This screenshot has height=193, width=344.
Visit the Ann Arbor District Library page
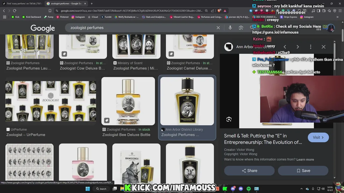[318, 137]
